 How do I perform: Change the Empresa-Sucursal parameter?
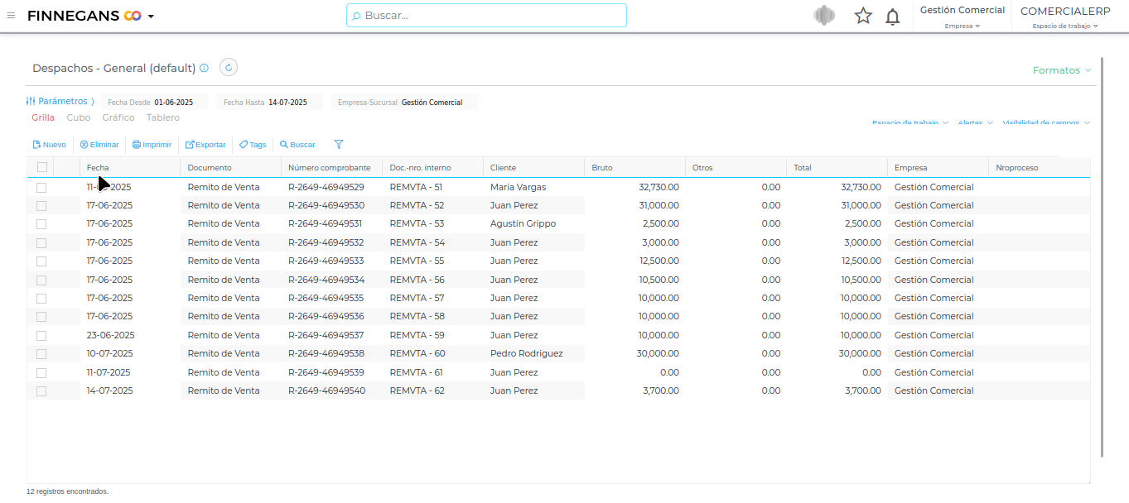(x=406, y=103)
